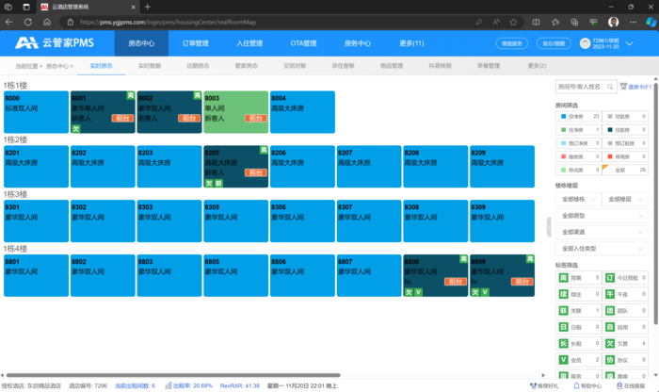This screenshot has width=659, height=392.
Task: Select the 长租 tag filter icon
Action: point(564,343)
